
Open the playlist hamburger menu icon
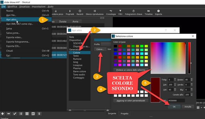[x=39, y=114]
